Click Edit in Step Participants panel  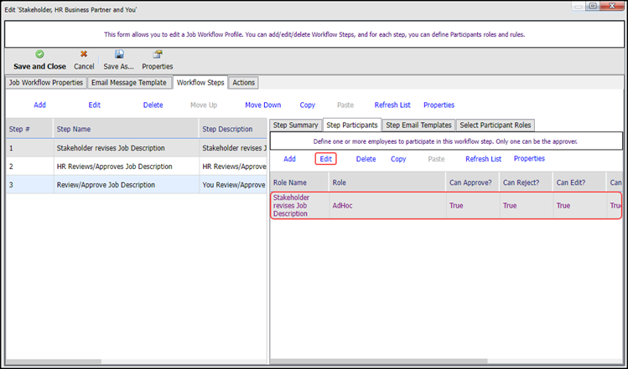pos(325,159)
